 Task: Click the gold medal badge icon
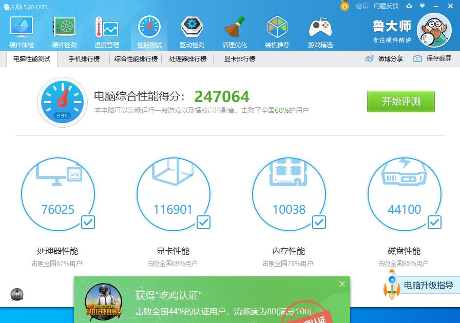coord(346,6)
